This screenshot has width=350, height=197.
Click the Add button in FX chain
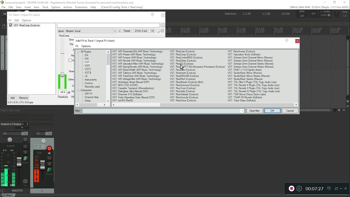[13, 98]
